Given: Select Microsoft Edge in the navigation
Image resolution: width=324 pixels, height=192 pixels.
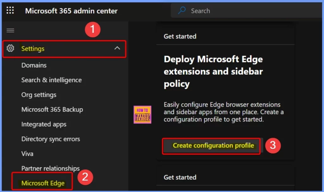Looking at the screenshot, I should (43, 183).
